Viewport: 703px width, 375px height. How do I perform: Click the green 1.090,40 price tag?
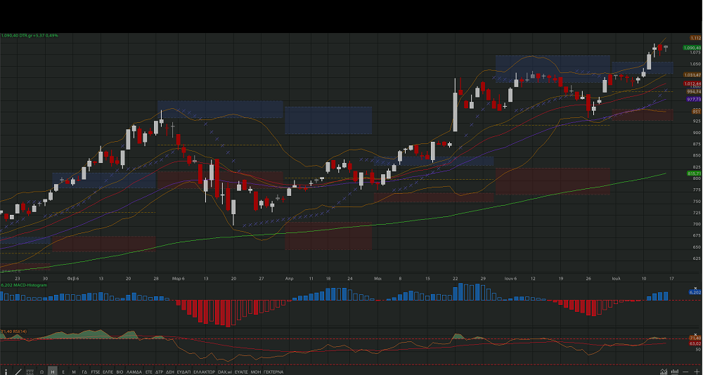(x=692, y=48)
